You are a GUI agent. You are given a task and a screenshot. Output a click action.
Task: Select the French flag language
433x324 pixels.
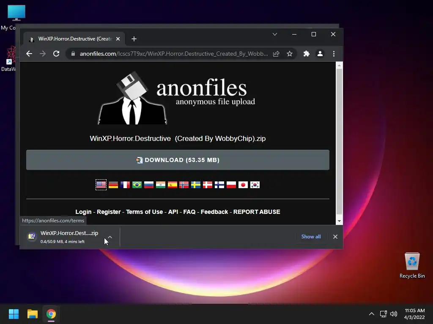[125, 185]
